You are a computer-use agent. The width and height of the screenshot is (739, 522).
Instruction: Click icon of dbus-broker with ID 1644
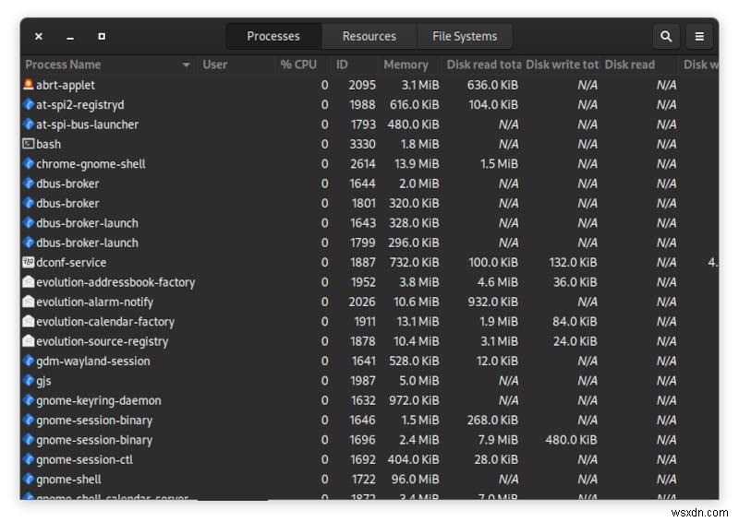[29, 184]
